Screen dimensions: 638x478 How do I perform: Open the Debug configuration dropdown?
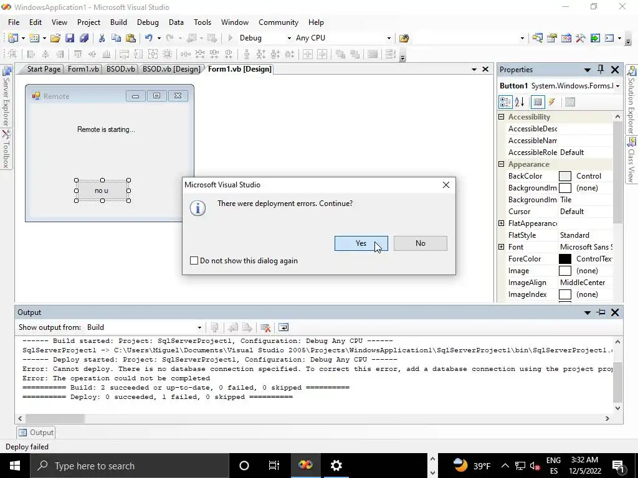tap(289, 38)
